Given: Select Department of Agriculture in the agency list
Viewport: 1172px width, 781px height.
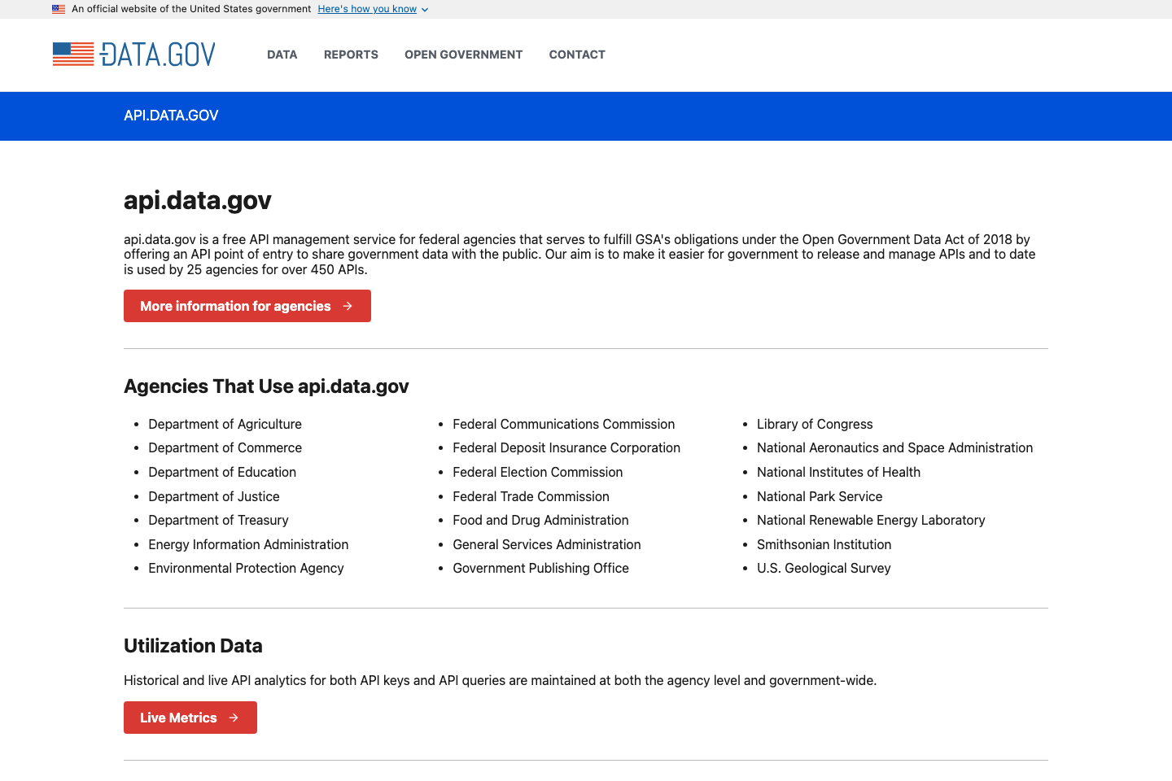Looking at the screenshot, I should 225,424.
